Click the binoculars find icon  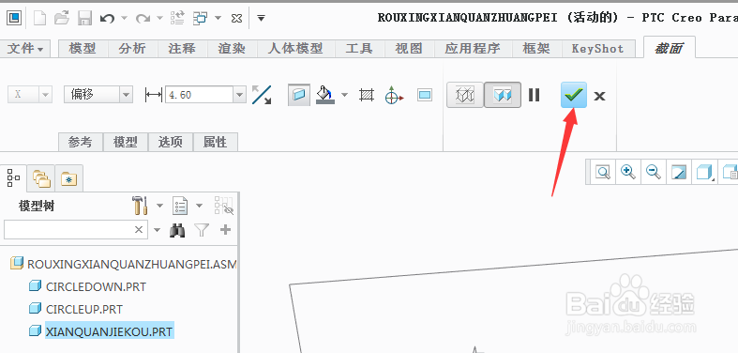click(x=177, y=229)
